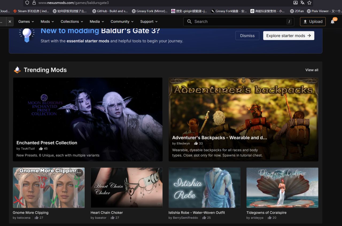The width and height of the screenshot is (342, 226).
Task: Click the thumbs-up icon for Istishia Robe
Action: tap(204, 218)
